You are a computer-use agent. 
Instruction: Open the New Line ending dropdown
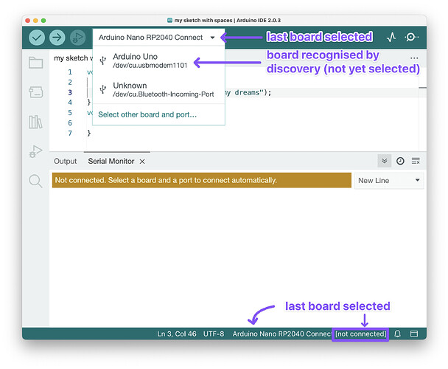(389, 180)
